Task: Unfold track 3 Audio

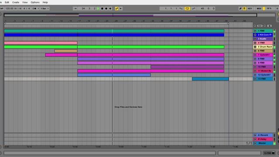Action: [255, 39]
